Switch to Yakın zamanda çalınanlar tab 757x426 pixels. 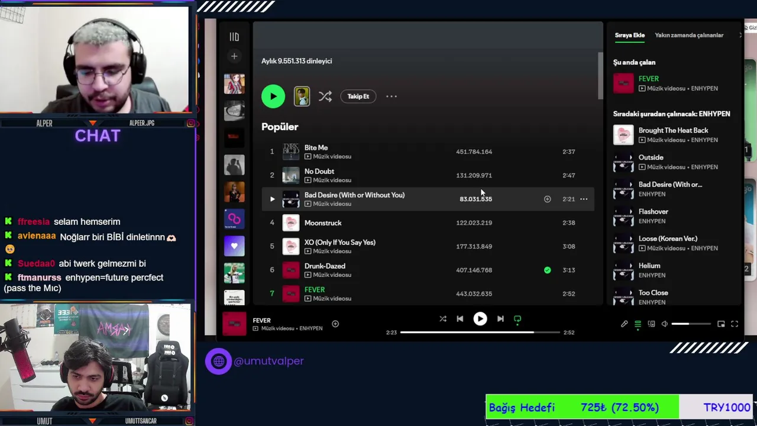tap(689, 35)
